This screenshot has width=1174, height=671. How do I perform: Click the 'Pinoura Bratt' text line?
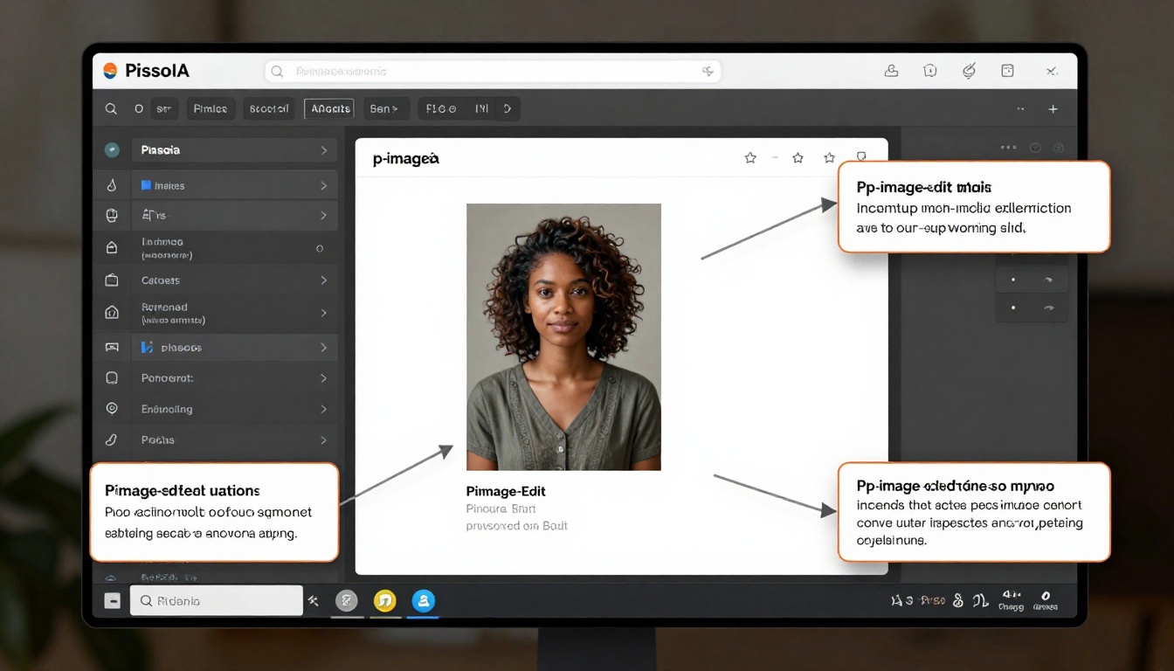[x=501, y=508]
